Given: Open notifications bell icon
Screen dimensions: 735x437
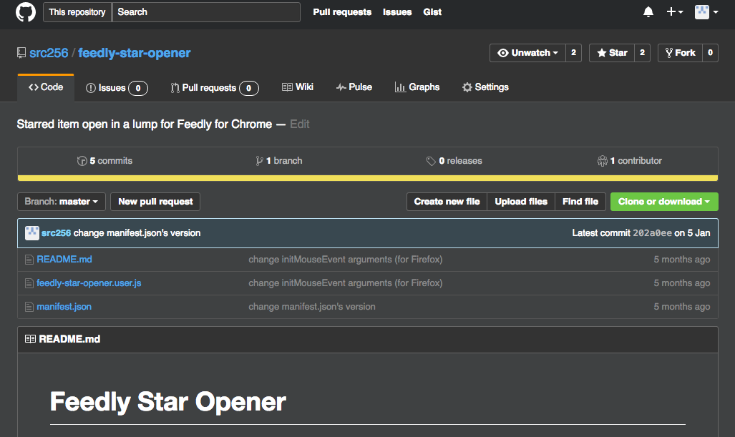Looking at the screenshot, I should click(x=648, y=11).
